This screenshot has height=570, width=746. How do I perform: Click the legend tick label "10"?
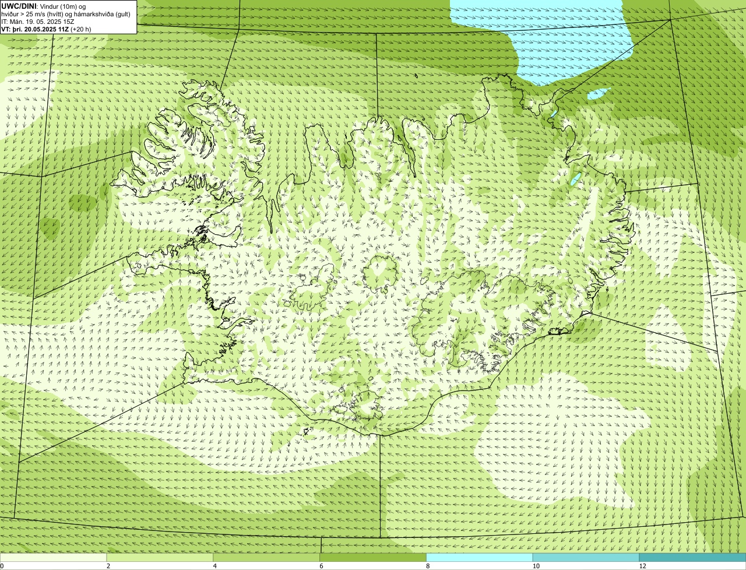[536, 566]
